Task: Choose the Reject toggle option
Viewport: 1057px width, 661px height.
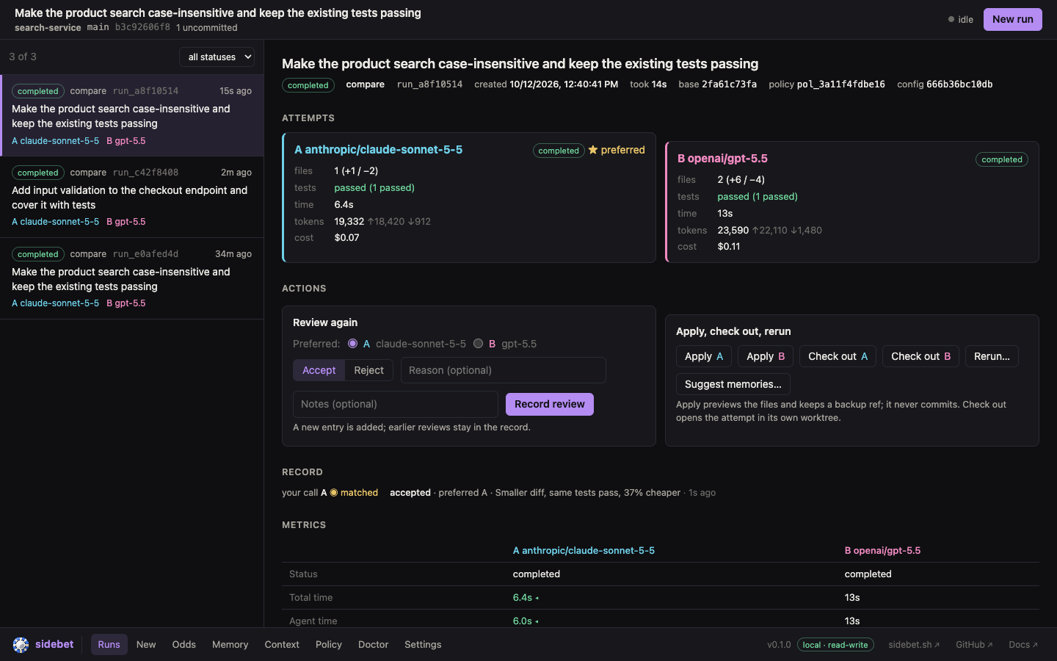Action: (368, 370)
